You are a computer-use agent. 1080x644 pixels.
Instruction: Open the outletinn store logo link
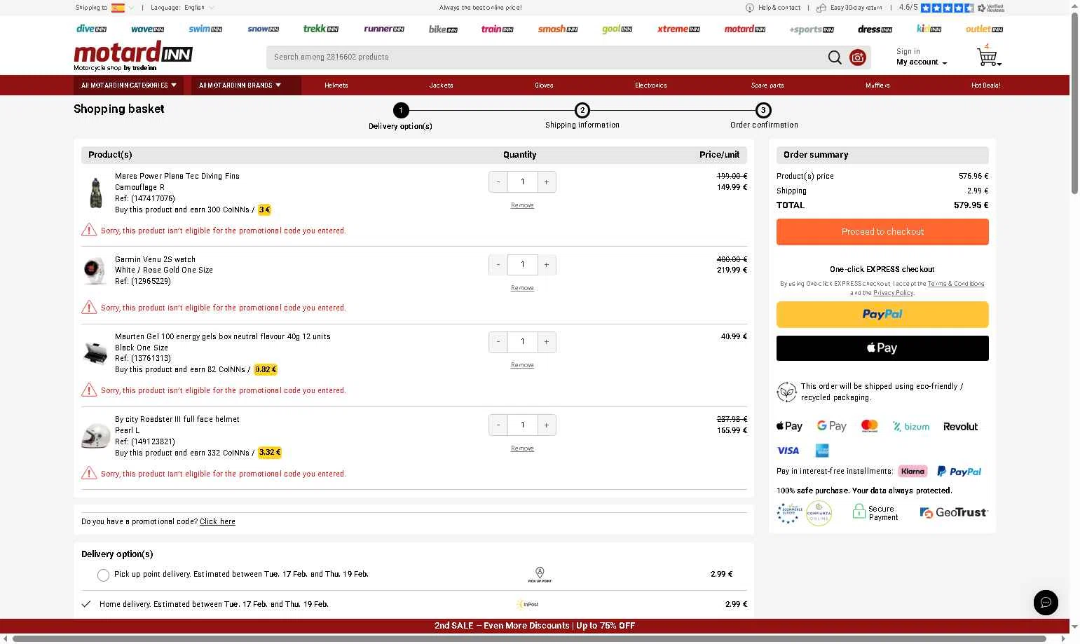click(984, 29)
